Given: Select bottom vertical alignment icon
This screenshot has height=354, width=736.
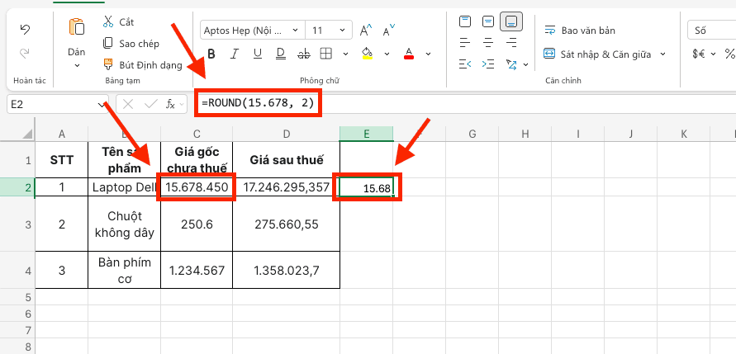Looking at the screenshot, I should point(511,21).
